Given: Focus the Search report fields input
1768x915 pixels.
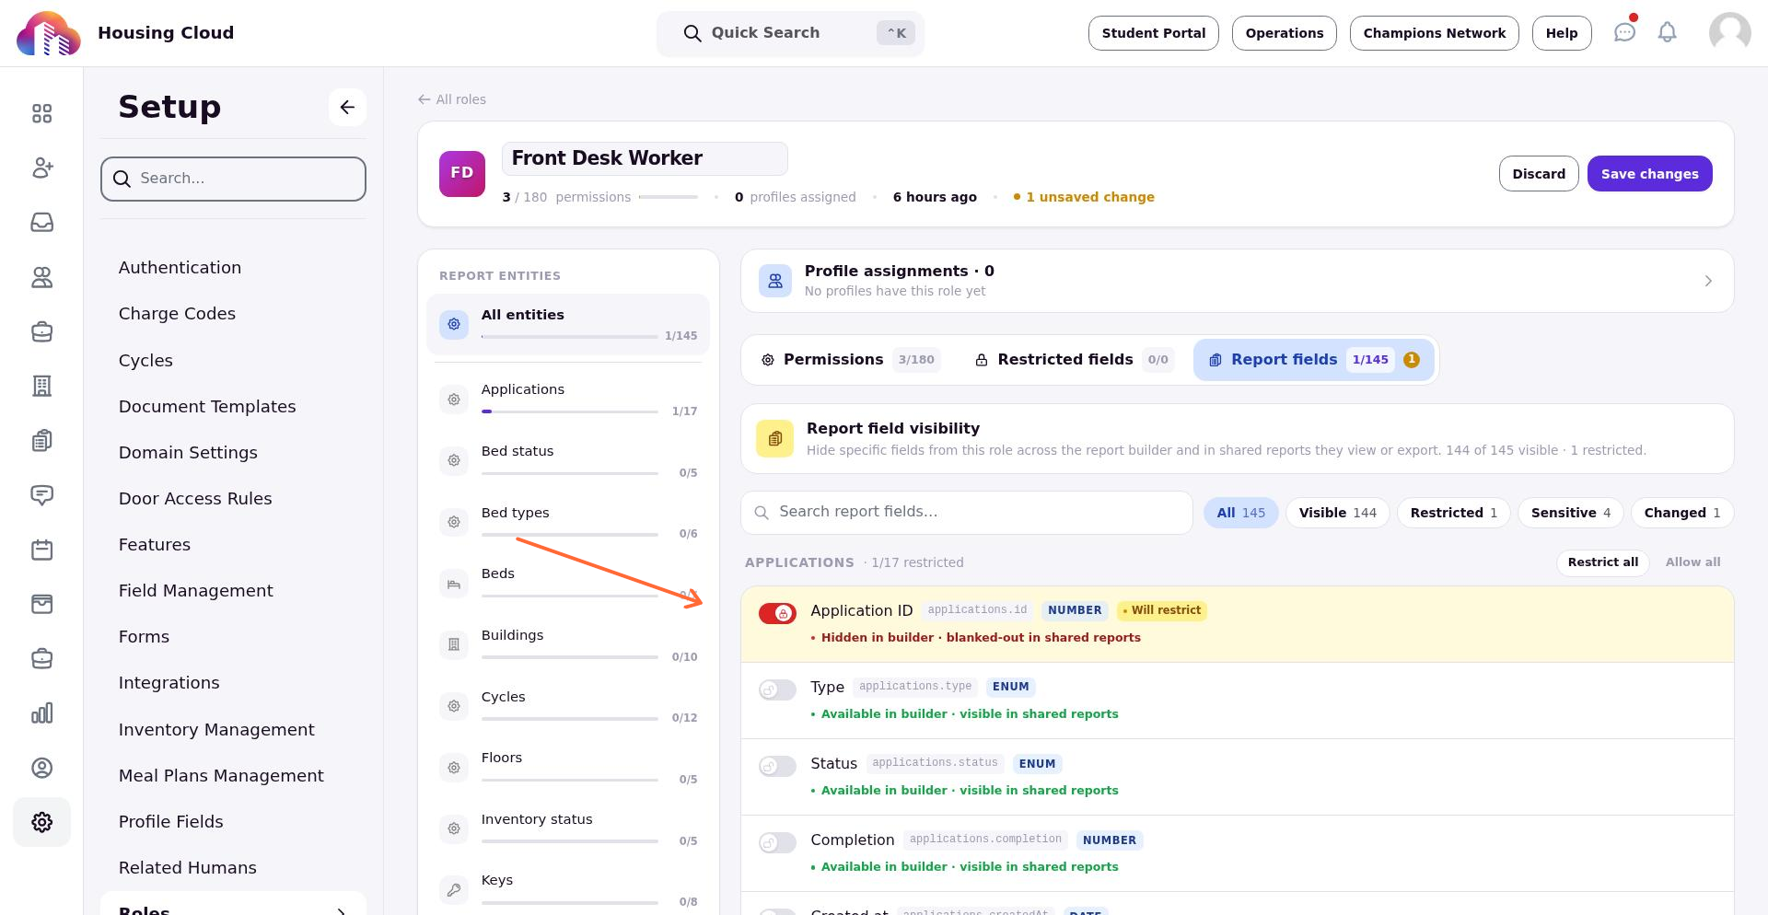Looking at the screenshot, I should pyautogui.click(x=966, y=513).
